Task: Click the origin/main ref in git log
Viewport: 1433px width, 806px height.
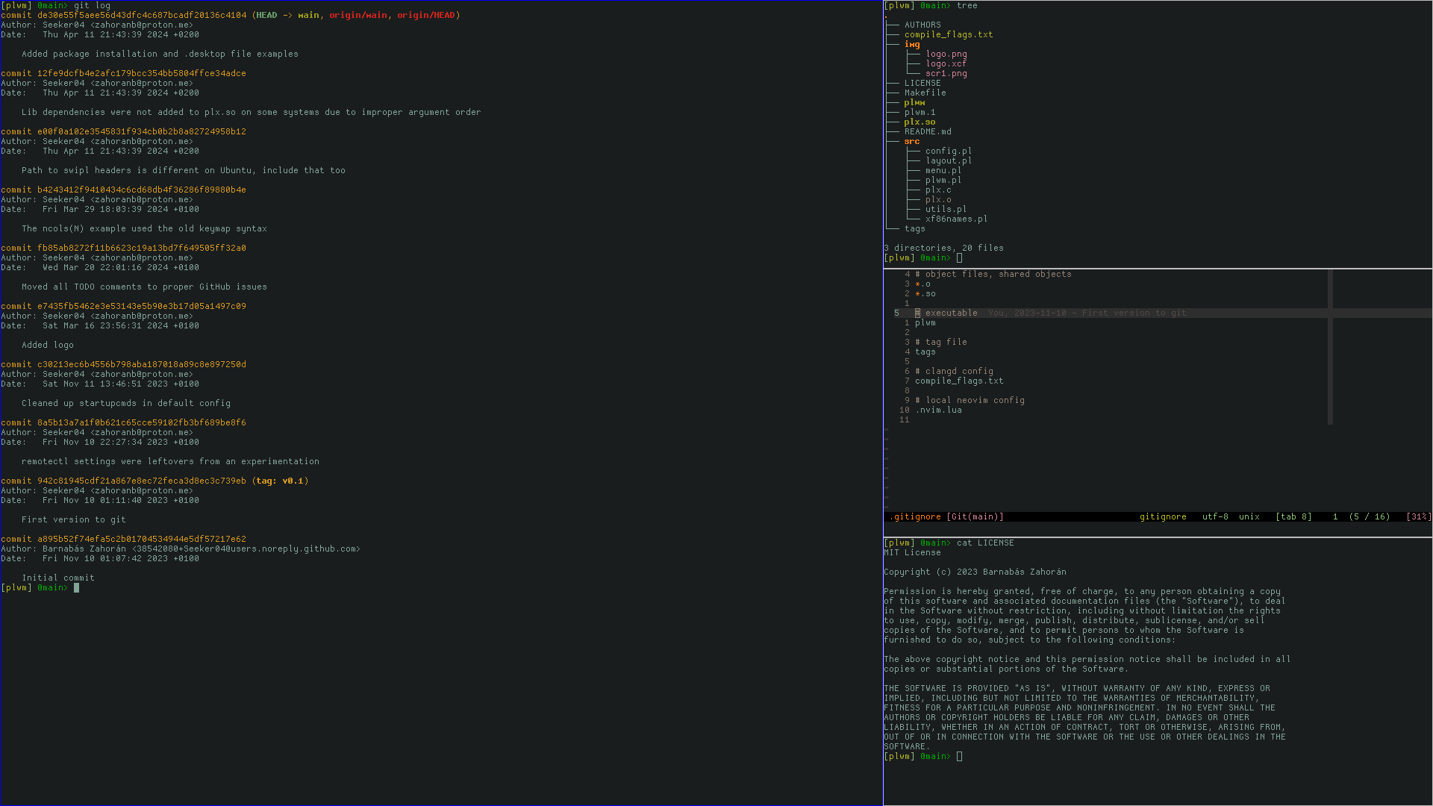Action: pyautogui.click(x=358, y=16)
